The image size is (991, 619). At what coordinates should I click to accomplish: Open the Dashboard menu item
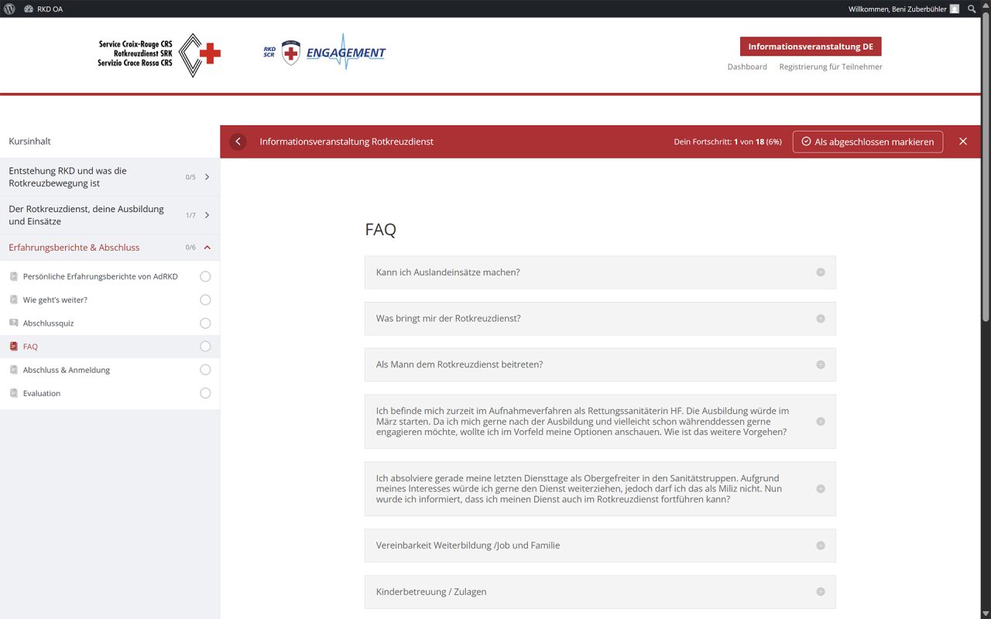coord(747,67)
